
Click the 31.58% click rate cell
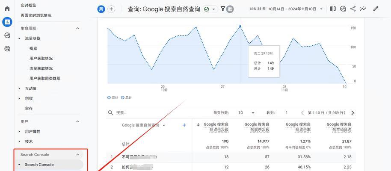(303, 157)
